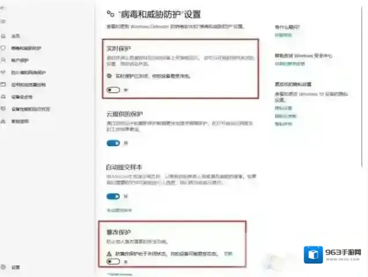Click the vertical scrollbar on the right
This screenshot has height=277, width=368.
[x=362, y=87]
